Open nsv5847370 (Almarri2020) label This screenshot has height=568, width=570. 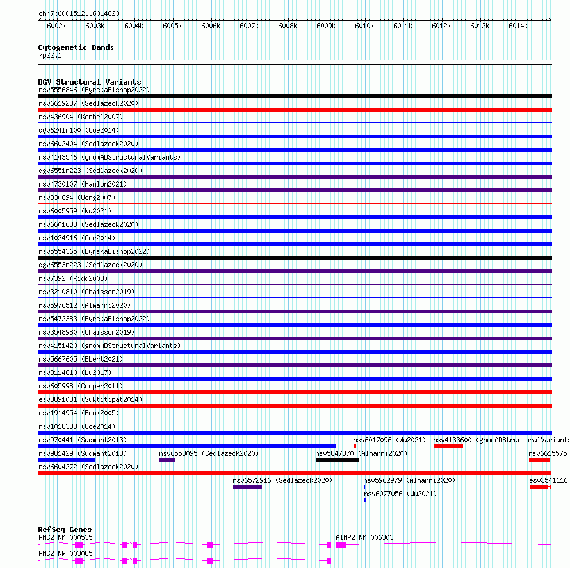[x=361, y=453]
